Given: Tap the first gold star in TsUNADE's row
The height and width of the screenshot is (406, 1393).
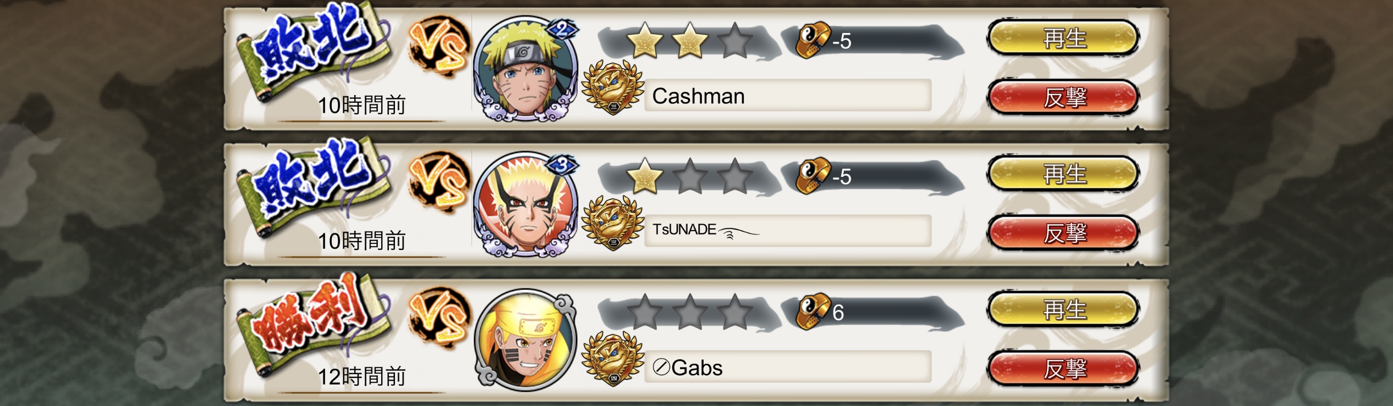Looking at the screenshot, I should (x=645, y=176).
